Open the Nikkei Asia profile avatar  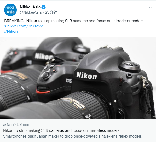10,10
